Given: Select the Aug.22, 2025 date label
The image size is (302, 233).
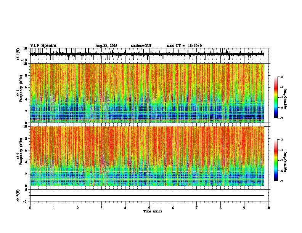Looking at the screenshot, I should (x=106, y=46).
